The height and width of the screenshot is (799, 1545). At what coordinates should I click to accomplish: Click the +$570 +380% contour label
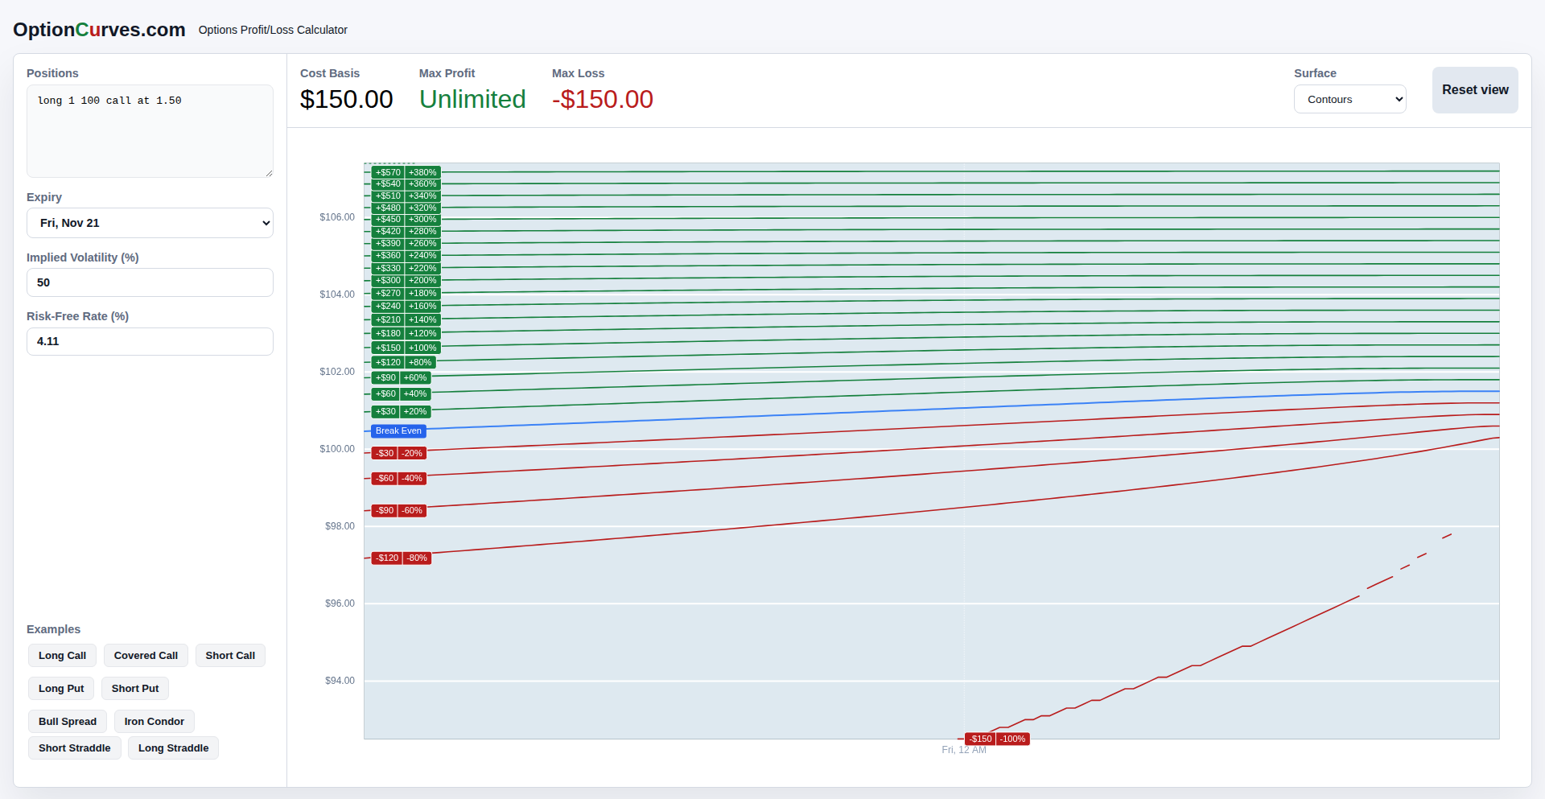(406, 172)
